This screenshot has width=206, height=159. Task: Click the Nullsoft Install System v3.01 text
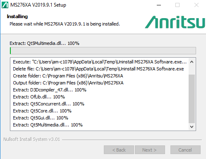[31, 139]
